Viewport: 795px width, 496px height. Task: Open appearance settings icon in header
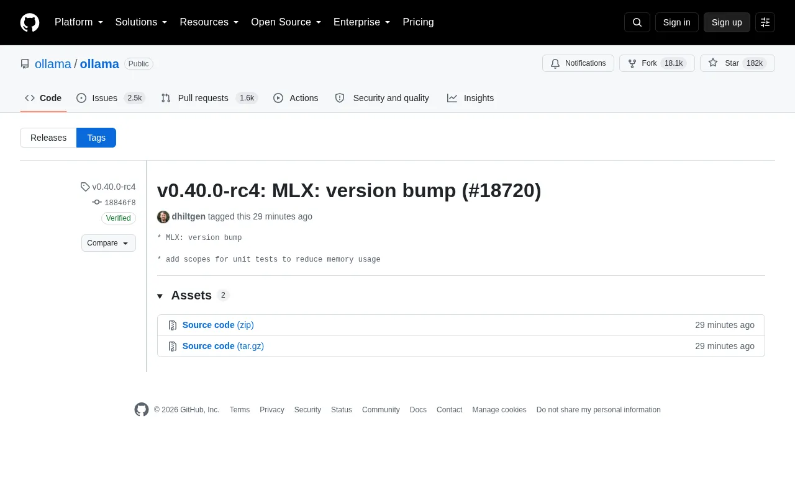[x=765, y=22]
